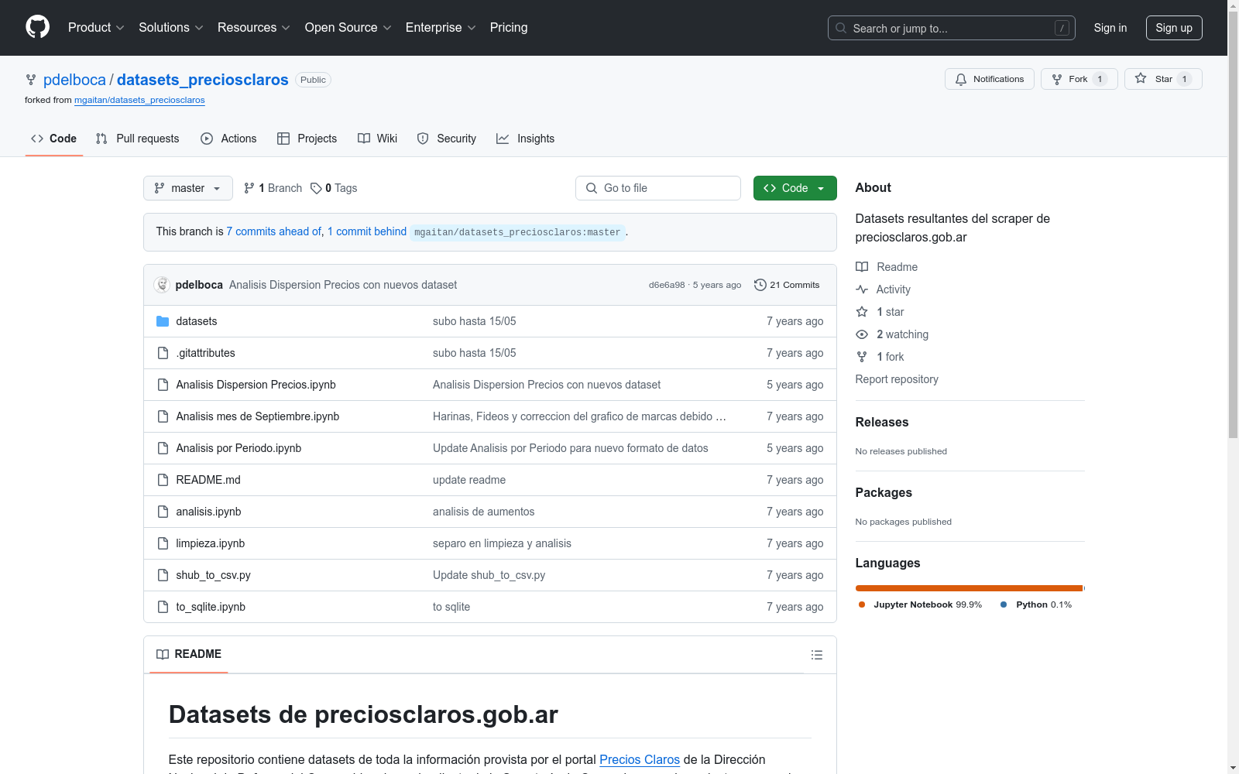Open the master branch selector
Viewport: 1239px width, 774px height.
(x=188, y=188)
